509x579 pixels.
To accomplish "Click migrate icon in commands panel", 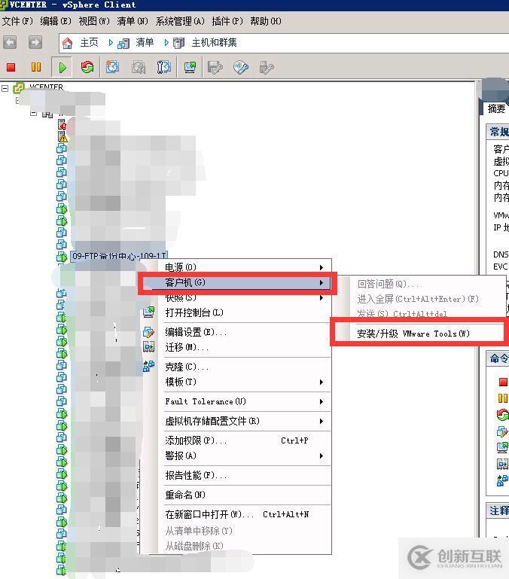I will [x=502, y=464].
